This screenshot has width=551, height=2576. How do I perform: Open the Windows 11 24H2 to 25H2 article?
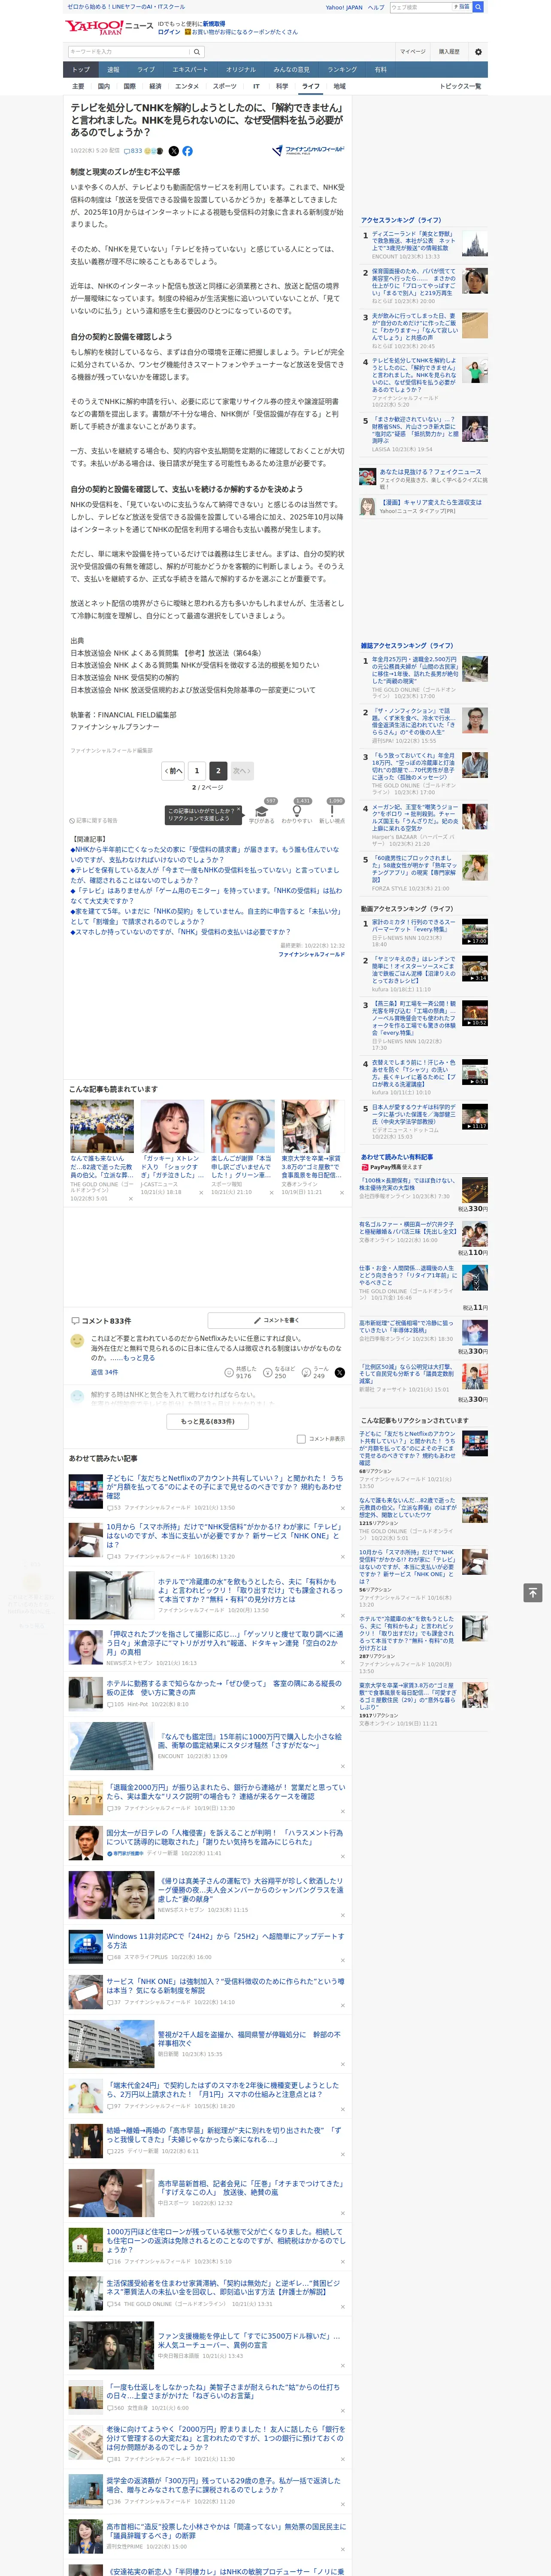pyautogui.click(x=225, y=1941)
